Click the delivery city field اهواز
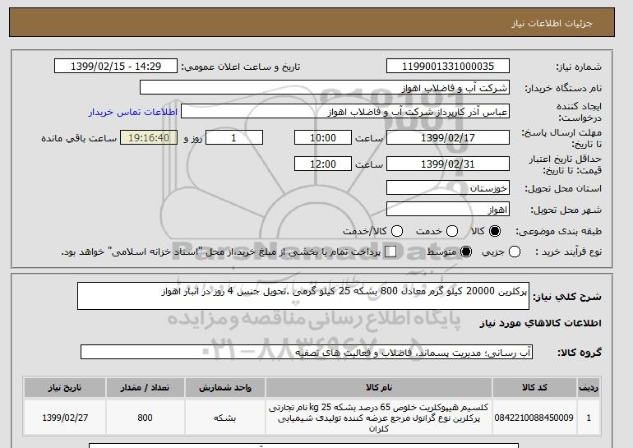The image size is (633, 448). 448,210
